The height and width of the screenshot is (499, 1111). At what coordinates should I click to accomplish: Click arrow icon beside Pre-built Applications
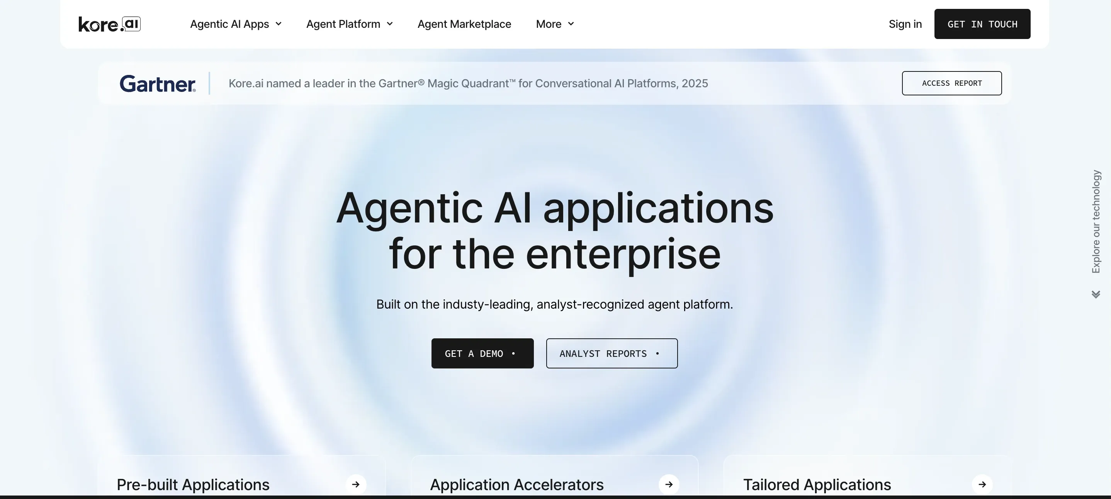[x=356, y=484]
